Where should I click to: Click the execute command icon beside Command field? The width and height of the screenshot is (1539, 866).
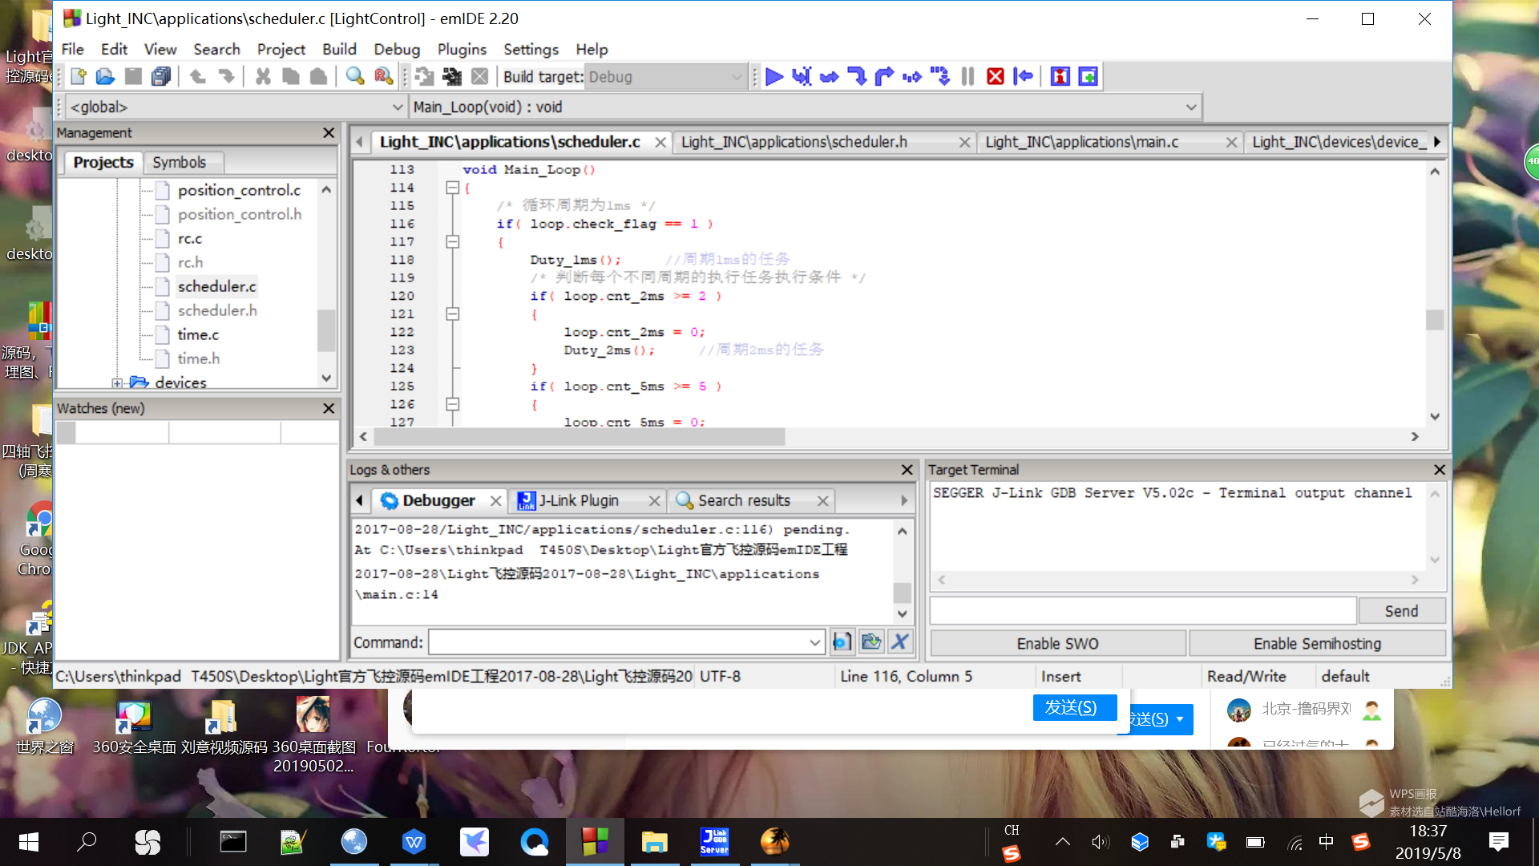point(842,641)
